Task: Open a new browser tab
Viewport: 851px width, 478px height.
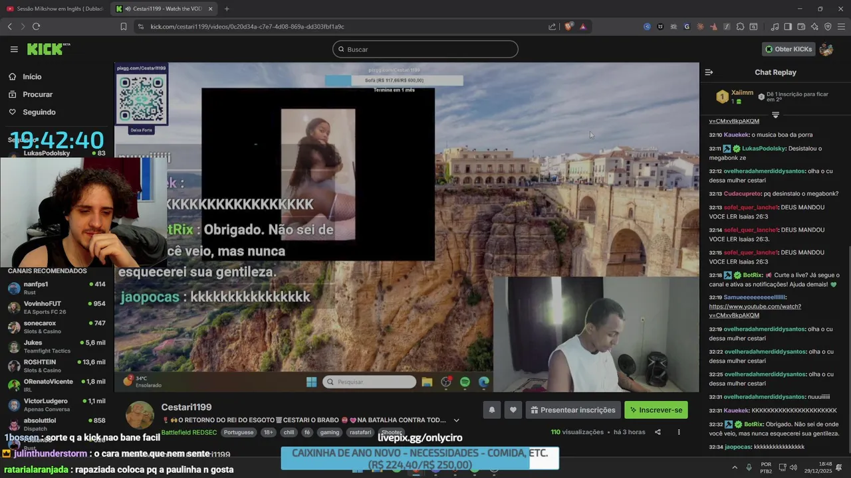Action: [x=227, y=9]
